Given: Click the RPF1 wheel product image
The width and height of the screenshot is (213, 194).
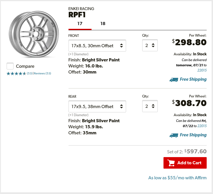Looking at the screenshot, I should 34,34.
